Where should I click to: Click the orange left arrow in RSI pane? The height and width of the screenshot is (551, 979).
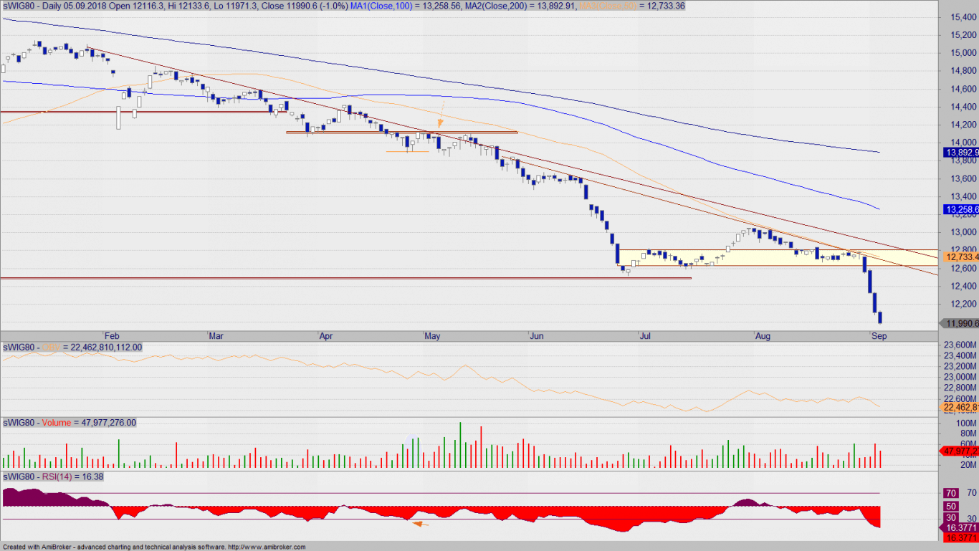pos(421,524)
